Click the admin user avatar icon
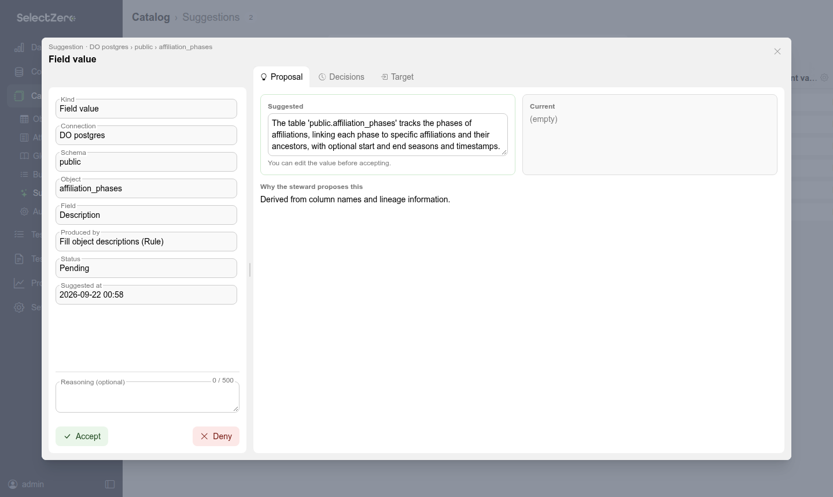The width and height of the screenshot is (833, 497). 13,484
